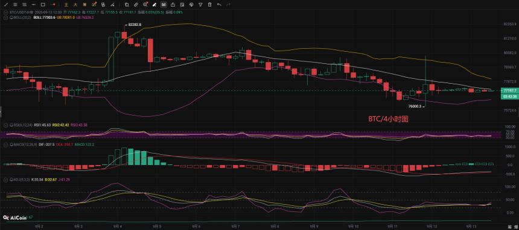Redo the last undone action

(x=228, y=5)
